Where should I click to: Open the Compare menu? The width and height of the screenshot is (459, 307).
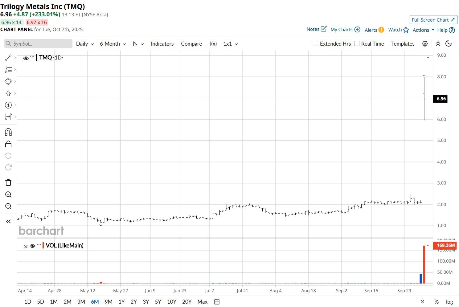191,44
